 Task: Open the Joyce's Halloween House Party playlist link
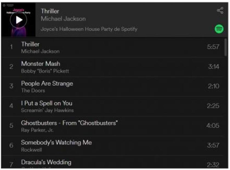[x=89, y=29]
